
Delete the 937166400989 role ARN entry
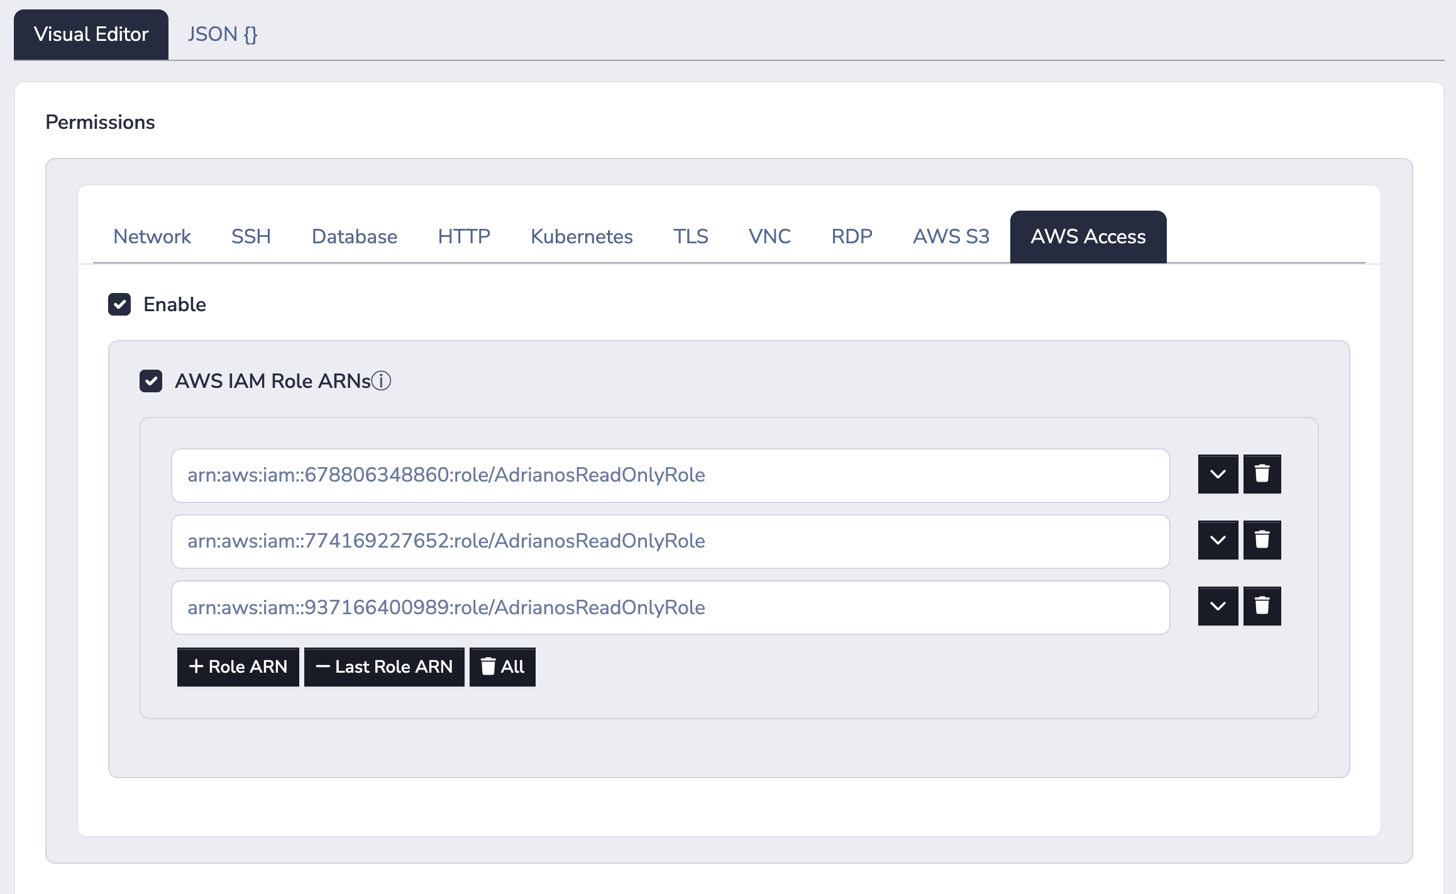pyautogui.click(x=1262, y=606)
